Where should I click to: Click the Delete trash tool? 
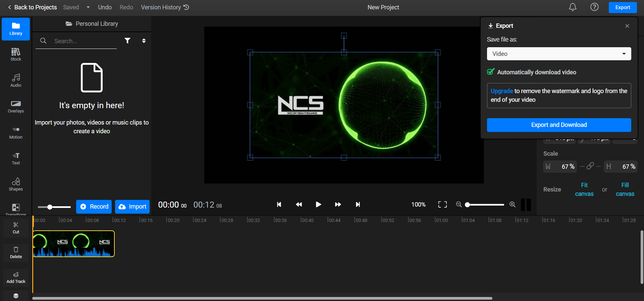click(x=16, y=253)
